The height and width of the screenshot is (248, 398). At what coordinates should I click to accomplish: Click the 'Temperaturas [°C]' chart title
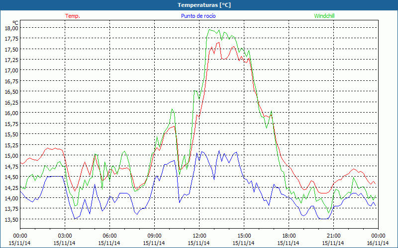point(204,5)
